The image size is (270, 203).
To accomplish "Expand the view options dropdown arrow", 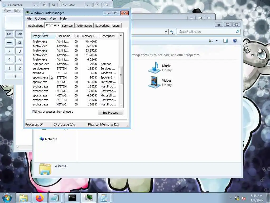I will (x=217, y=41).
